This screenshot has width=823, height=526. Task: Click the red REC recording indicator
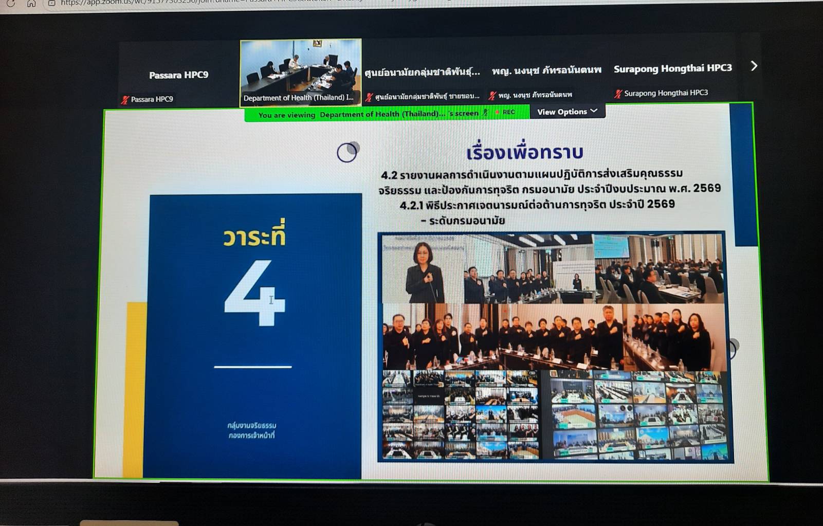point(506,112)
